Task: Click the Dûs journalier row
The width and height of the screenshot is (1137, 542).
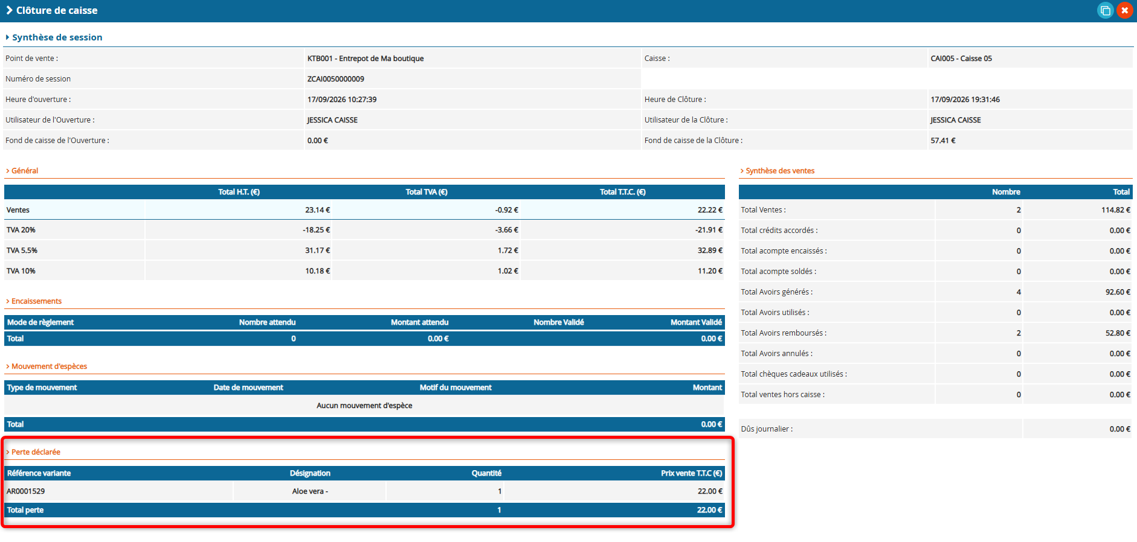Action: pyautogui.click(x=935, y=429)
